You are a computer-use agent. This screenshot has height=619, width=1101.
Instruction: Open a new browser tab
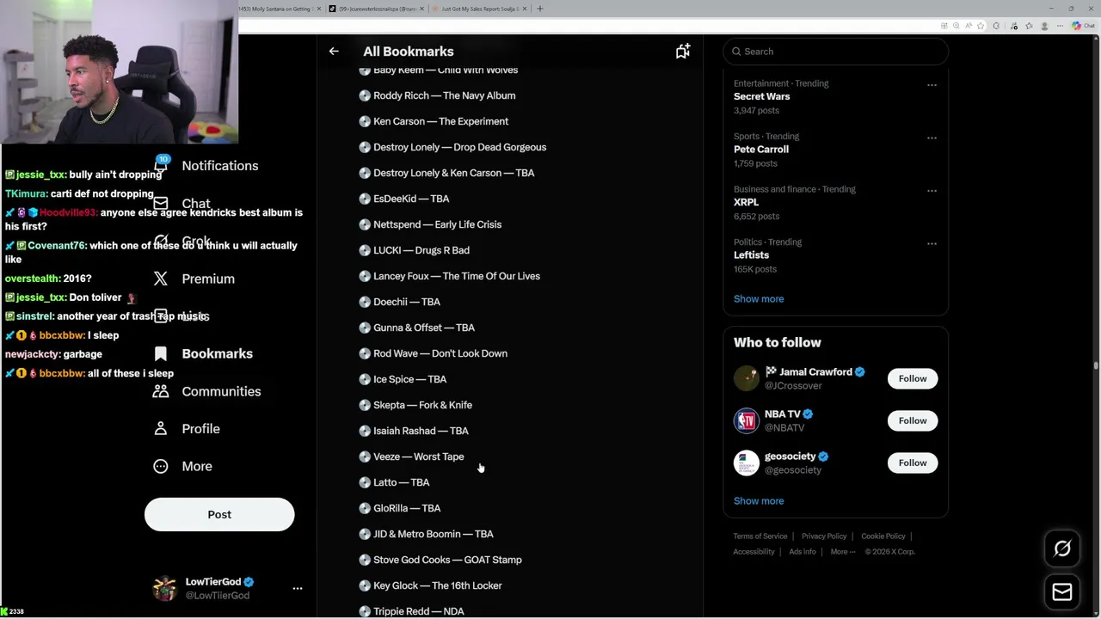pyautogui.click(x=539, y=9)
